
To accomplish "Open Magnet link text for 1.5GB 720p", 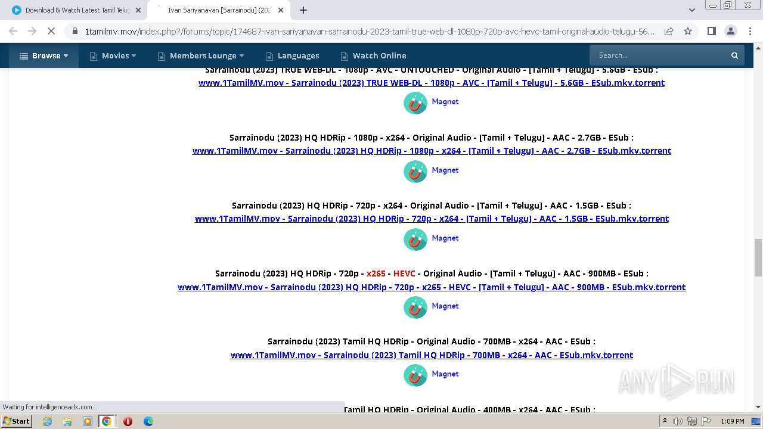I will pyautogui.click(x=445, y=238).
